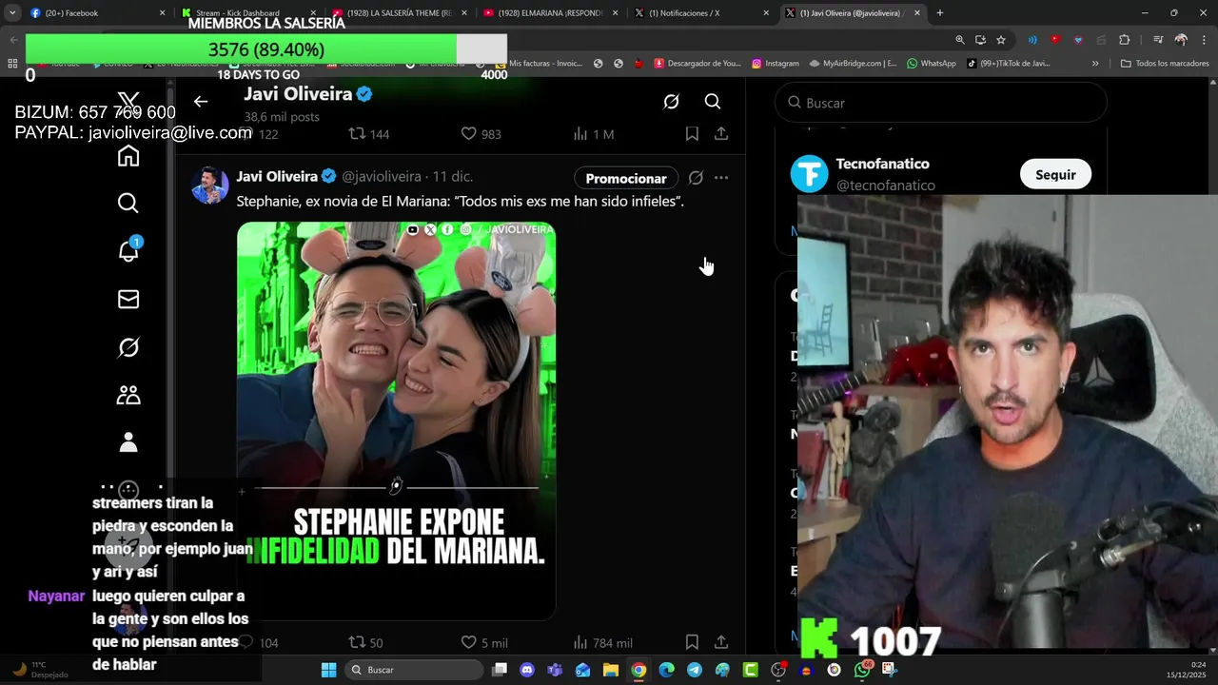1218x685 pixels.
Task: Share the Stephanie tweet
Action: tap(721, 642)
